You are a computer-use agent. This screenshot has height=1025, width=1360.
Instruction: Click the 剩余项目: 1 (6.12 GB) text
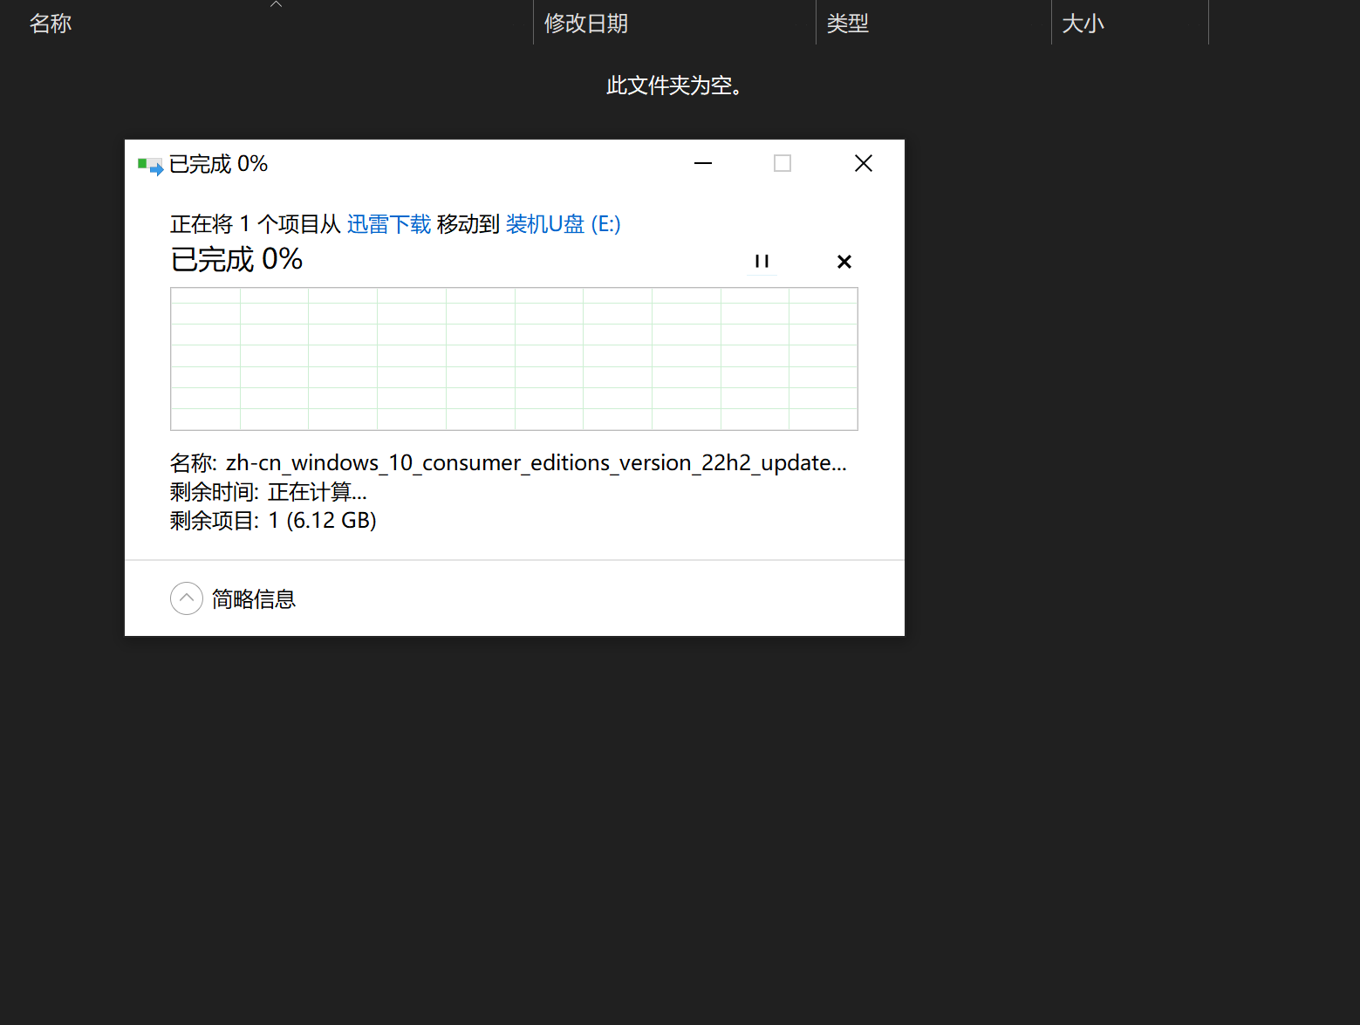point(273,521)
